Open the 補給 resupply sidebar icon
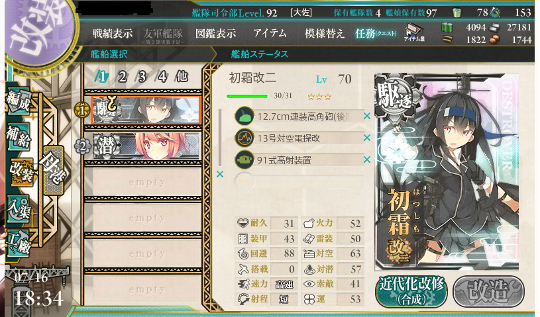540x317 pixels. point(19,137)
